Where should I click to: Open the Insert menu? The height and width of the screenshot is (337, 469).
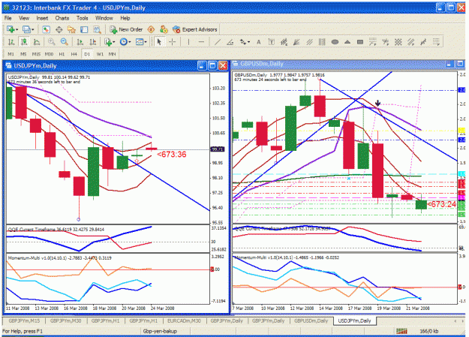[x=42, y=18]
